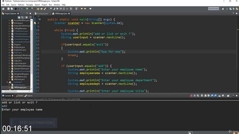Click the Project Explorer vertical scrollbar down arrow
Image resolution: width=239 pixels, height=134 pixels.
(31, 89)
